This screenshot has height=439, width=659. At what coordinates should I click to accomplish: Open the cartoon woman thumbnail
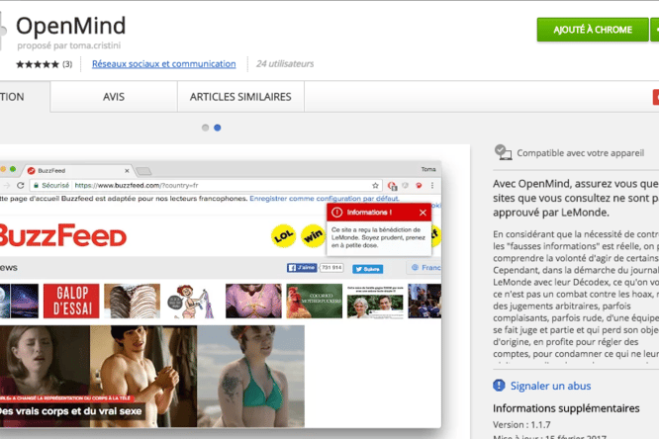point(193,301)
